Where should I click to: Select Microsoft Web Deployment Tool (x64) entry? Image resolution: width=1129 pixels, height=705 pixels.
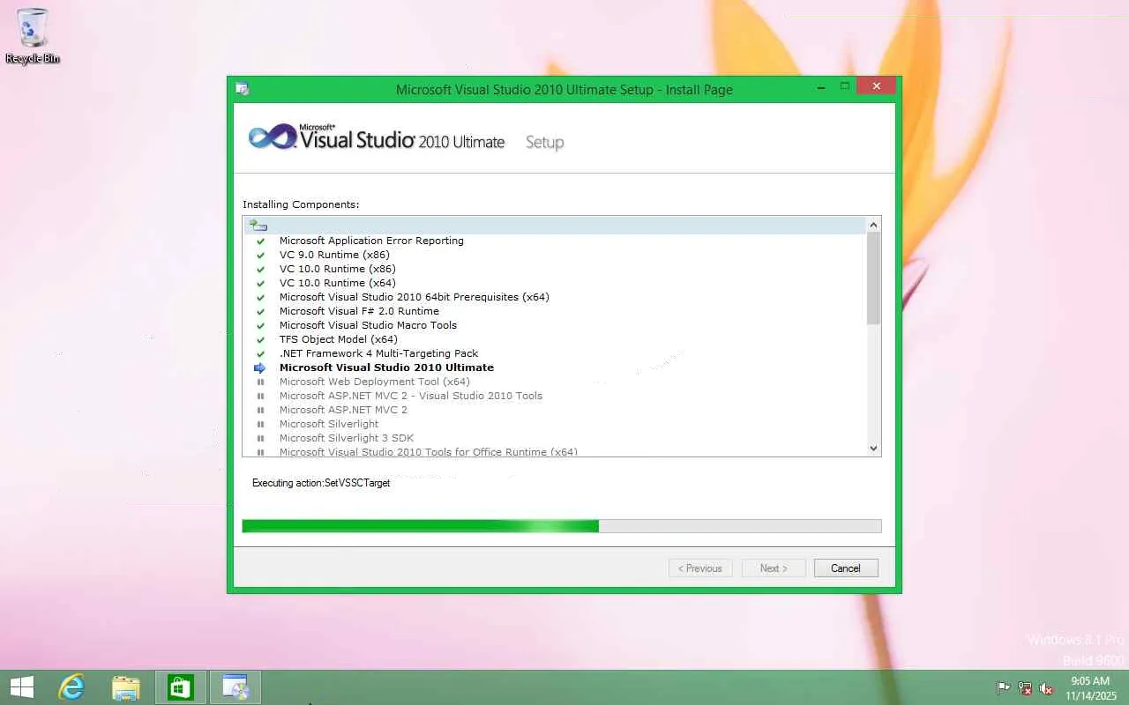pos(375,382)
